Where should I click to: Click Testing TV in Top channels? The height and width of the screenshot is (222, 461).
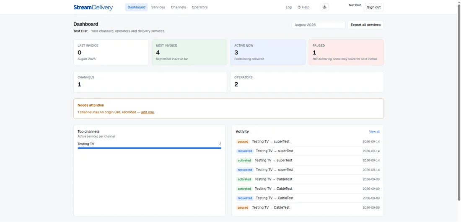point(86,144)
